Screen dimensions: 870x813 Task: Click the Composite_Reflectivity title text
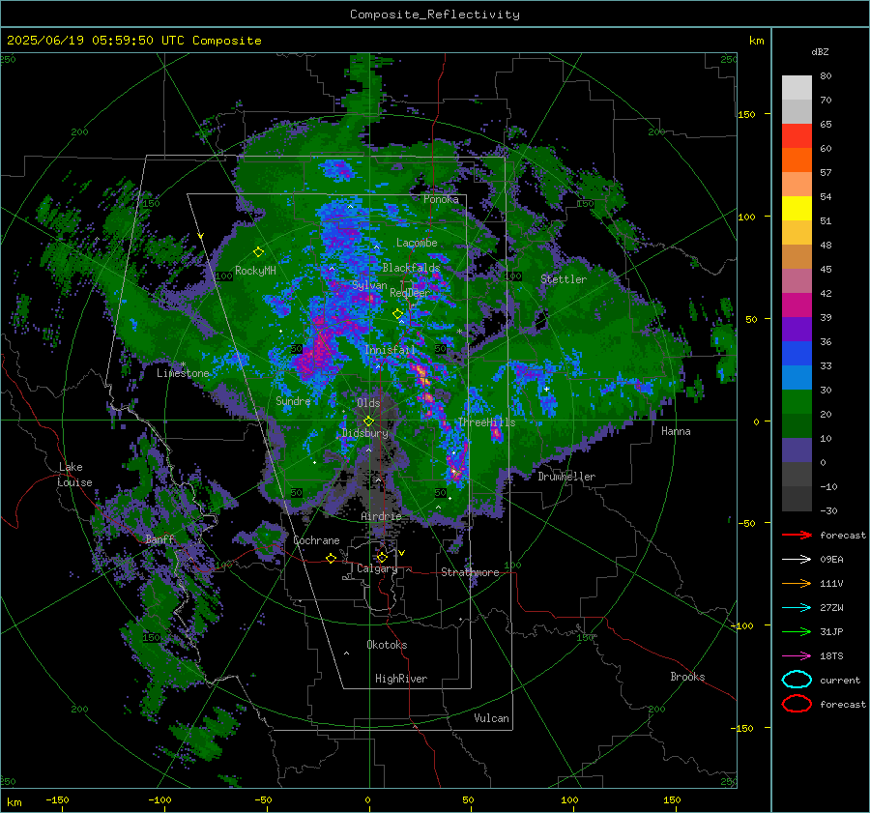(x=435, y=15)
